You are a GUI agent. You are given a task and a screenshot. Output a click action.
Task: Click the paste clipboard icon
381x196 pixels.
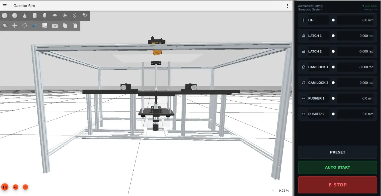75,26
